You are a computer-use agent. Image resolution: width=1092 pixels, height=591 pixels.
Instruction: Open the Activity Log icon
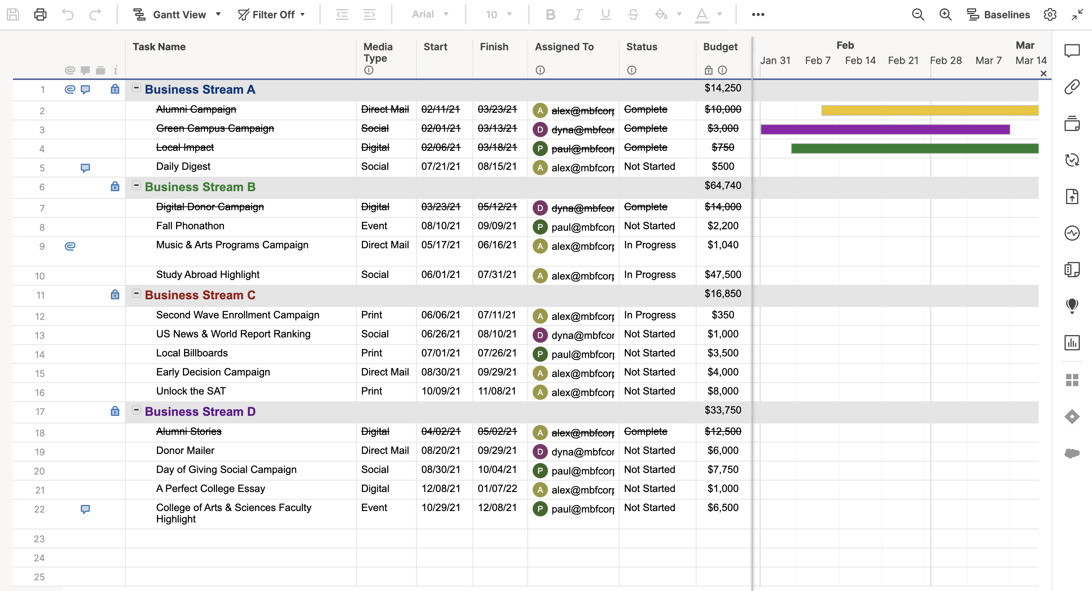coord(1072,233)
